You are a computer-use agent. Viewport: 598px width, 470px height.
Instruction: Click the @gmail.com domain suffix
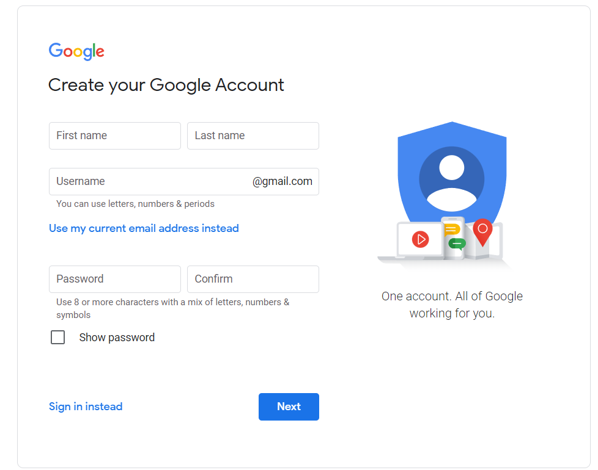283,181
